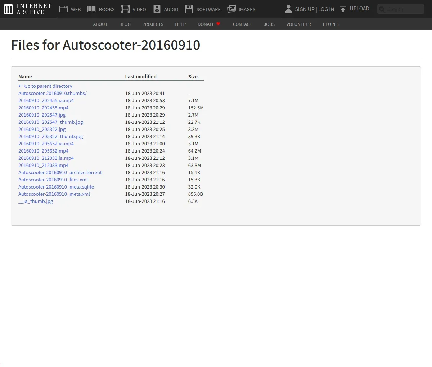Click the Last modified column header

(x=141, y=77)
